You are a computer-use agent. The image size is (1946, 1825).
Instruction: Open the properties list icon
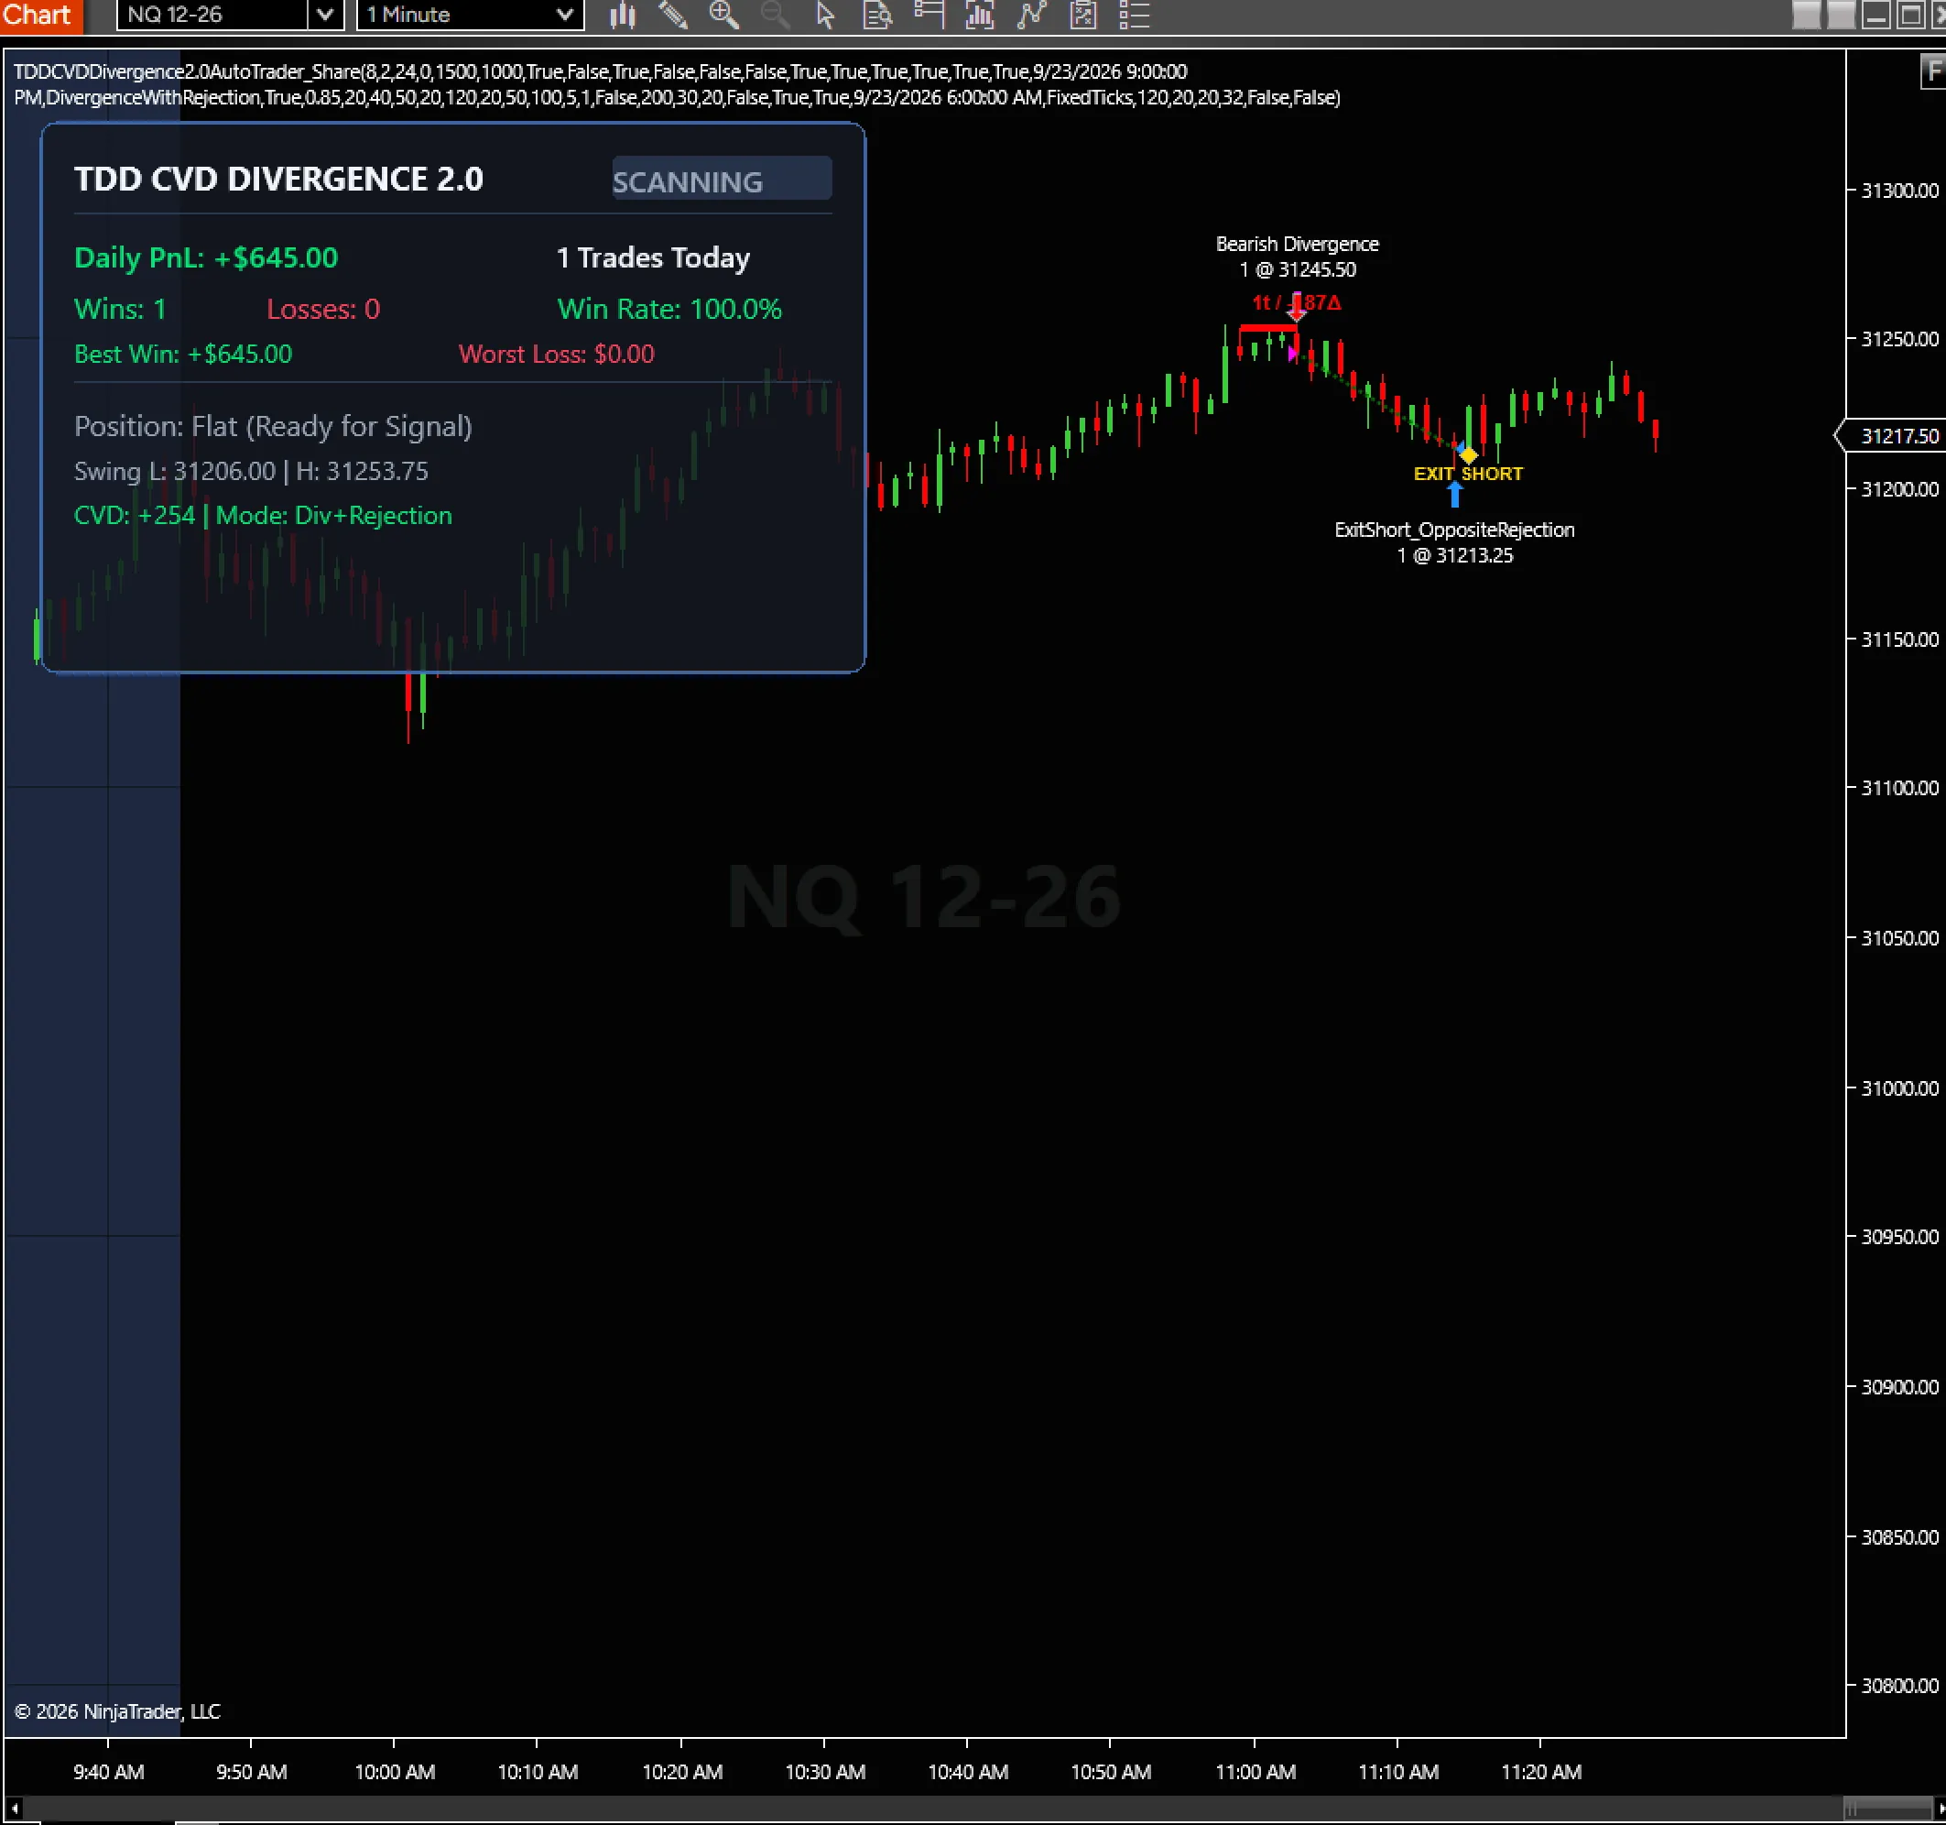click(1134, 15)
